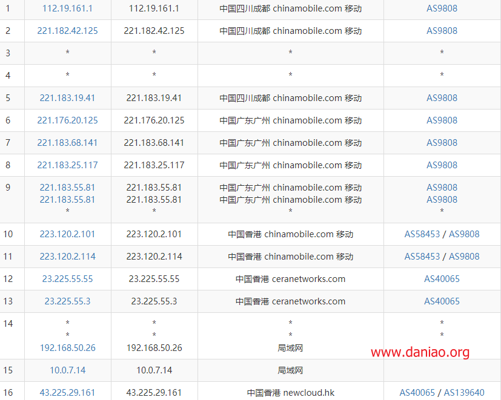Open AS40065 link in hop 13 row
The image size is (501, 400).
click(442, 301)
